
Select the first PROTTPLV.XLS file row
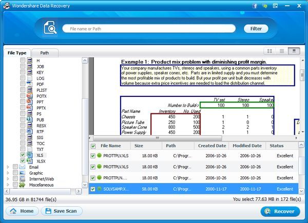194,156
